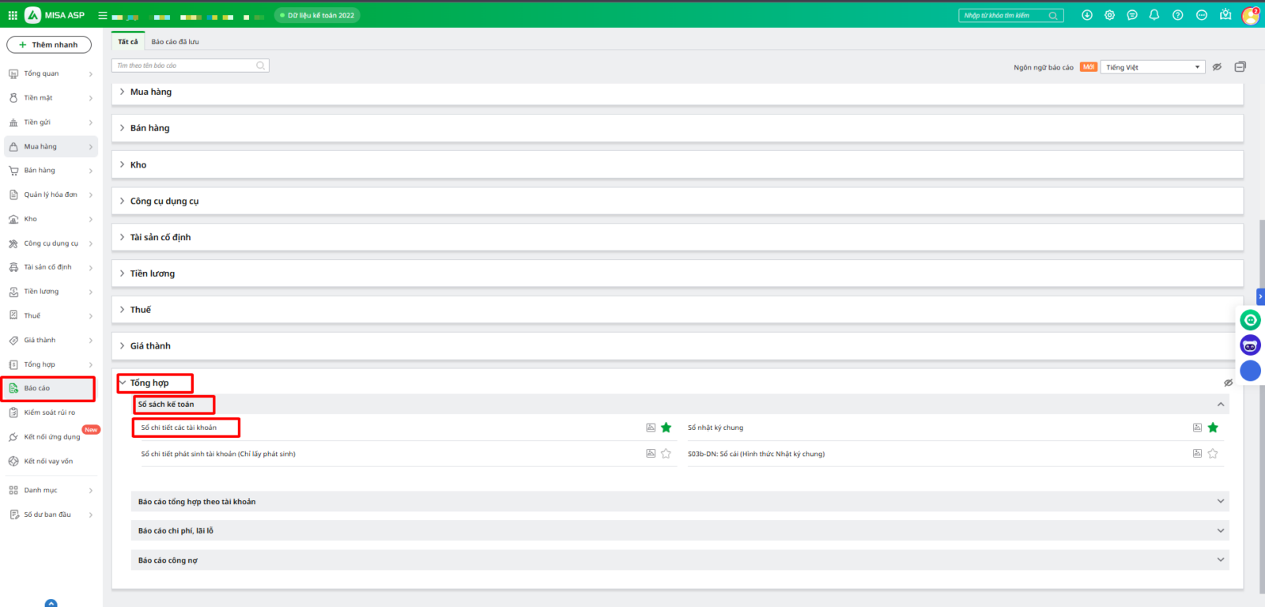
Task: Open Báo cáo in the sidebar
Action: click(37, 388)
